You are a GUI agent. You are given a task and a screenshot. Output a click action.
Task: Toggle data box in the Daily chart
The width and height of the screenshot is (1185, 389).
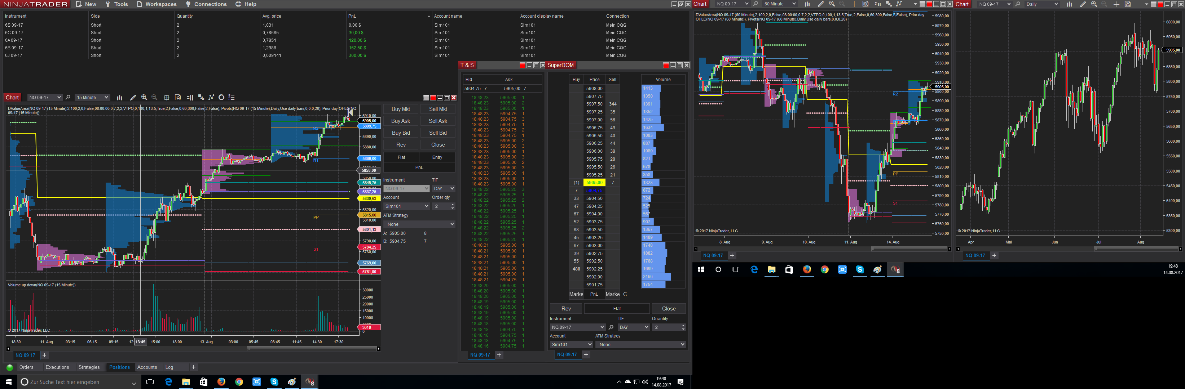tap(1128, 4)
